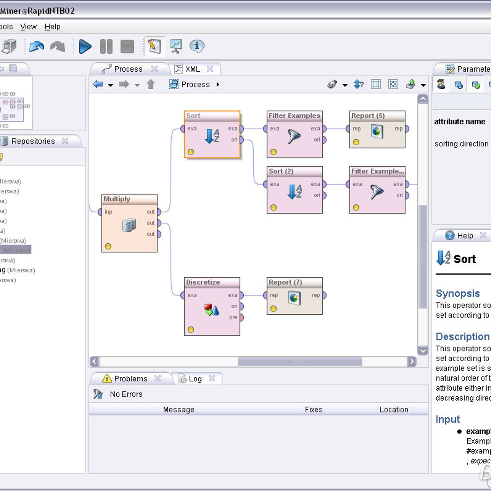Click the Report (7) status light

point(273,309)
